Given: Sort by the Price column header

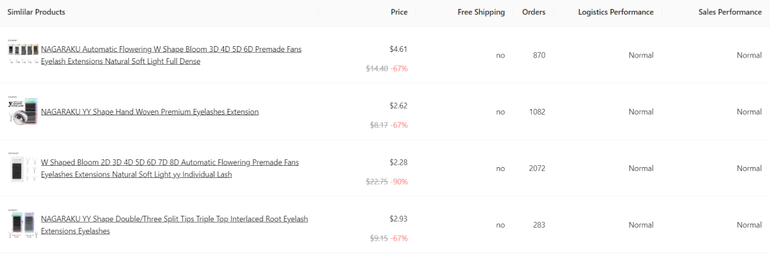Looking at the screenshot, I should (399, 12).
